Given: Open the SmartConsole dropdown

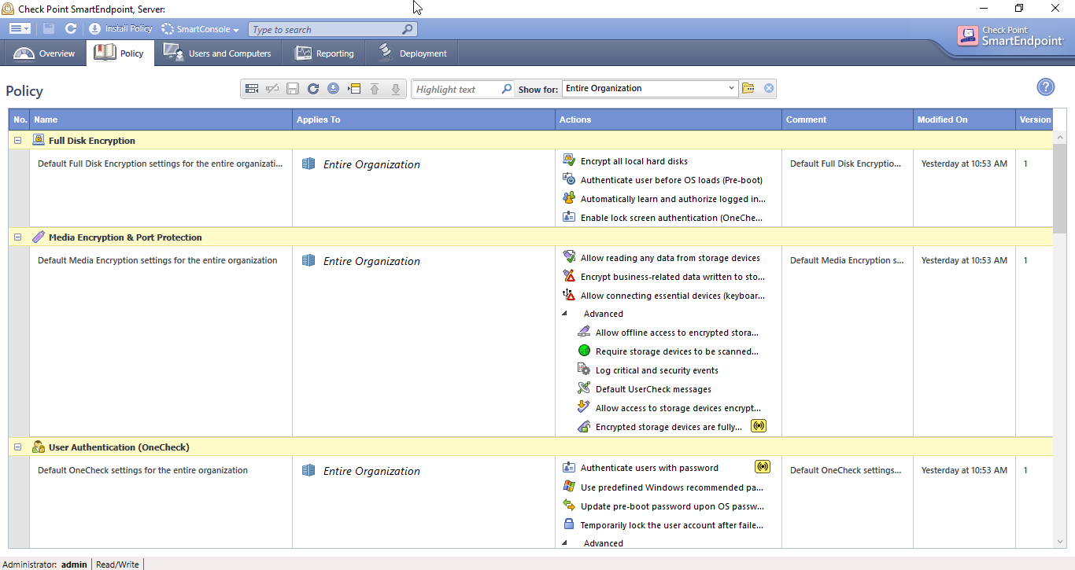Looking at the screenshot, I should point(201,29).
